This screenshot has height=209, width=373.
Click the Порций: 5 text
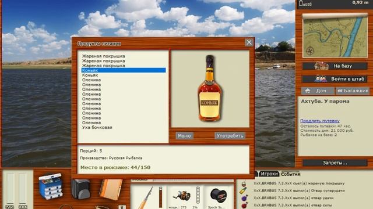[x=91, y=151]
